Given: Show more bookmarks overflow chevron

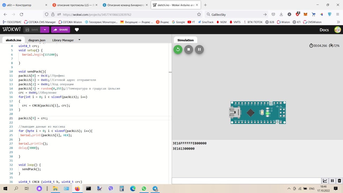Looking at the screenshot, I should tap(338, 22).
